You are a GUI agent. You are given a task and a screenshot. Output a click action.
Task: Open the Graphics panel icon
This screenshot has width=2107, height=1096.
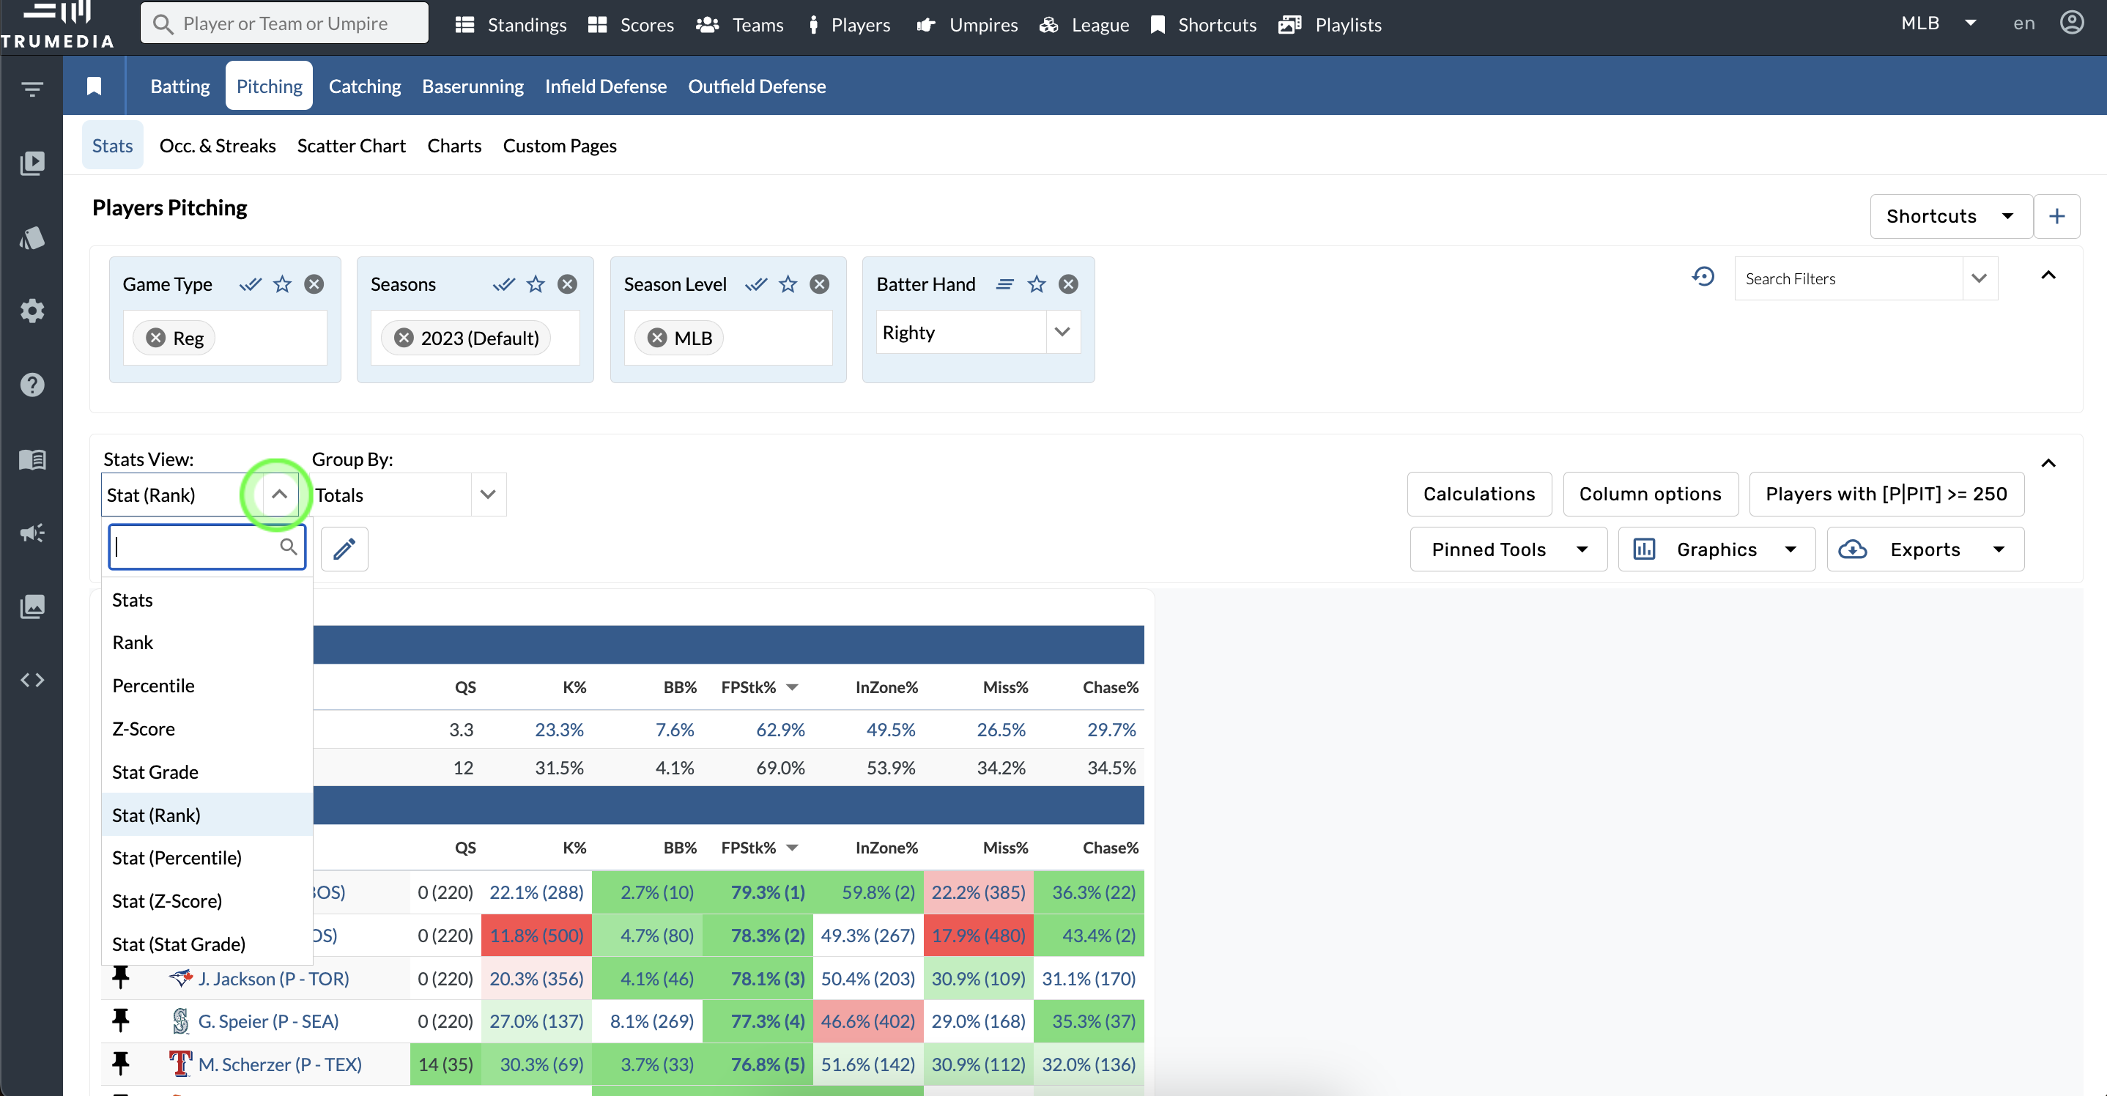pos(1644,549)
